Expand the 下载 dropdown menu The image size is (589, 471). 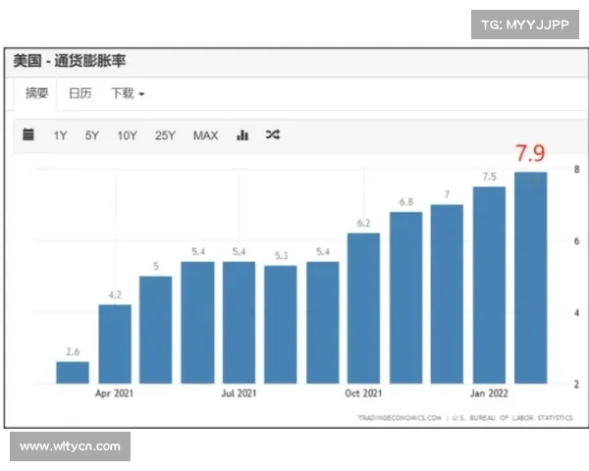(x=128, y=93)
